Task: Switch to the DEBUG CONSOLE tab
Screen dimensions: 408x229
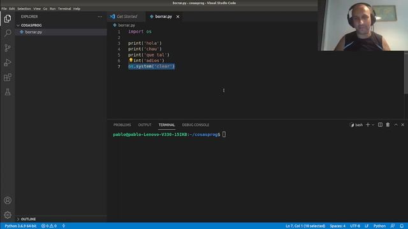Action: pyautogui.click(x=196, y=125)
